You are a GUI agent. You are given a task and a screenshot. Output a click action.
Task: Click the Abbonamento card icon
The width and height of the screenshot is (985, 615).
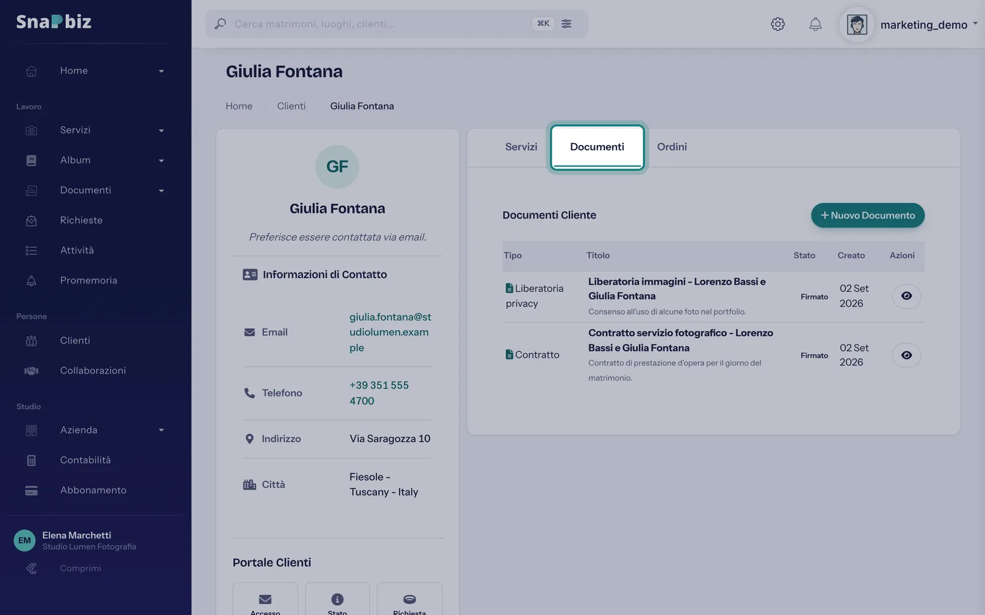click(31, 490)
